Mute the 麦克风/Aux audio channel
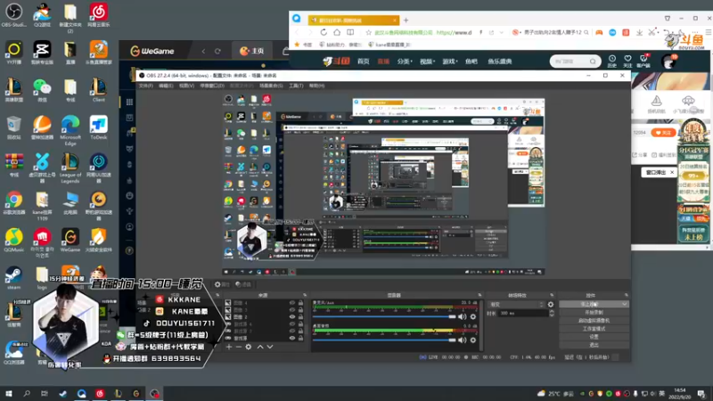 click(462, 316)
